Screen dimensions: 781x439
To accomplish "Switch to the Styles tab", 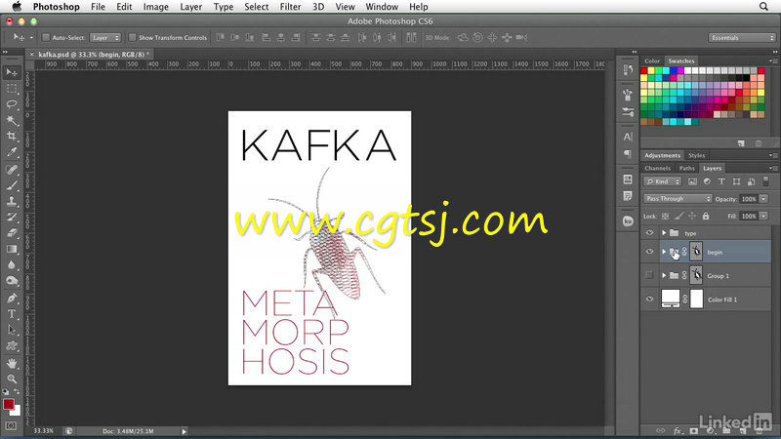I will [696, 155].
